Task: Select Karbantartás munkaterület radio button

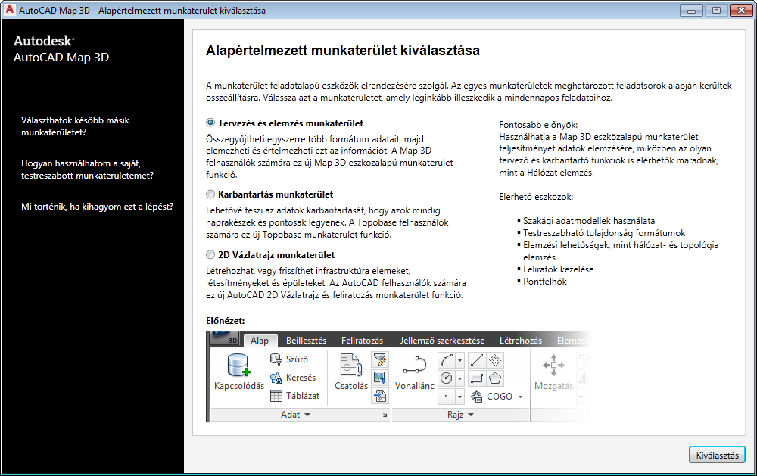Action: click(210, 194)
